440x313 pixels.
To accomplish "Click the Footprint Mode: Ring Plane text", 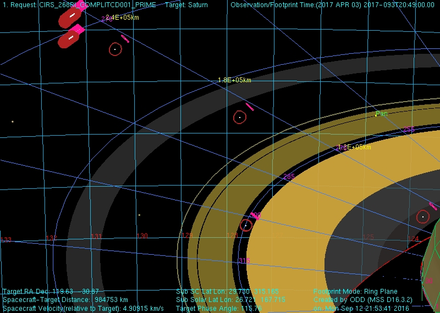I will click(355, 292).
